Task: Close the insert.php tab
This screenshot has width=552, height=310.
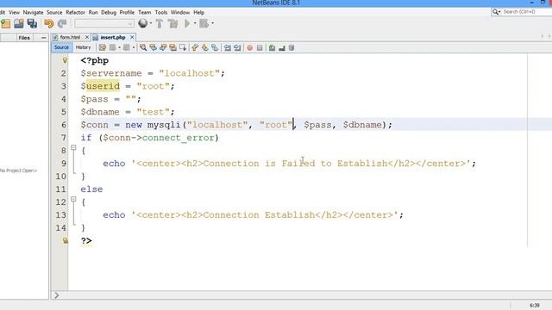Action: point(132,37)
